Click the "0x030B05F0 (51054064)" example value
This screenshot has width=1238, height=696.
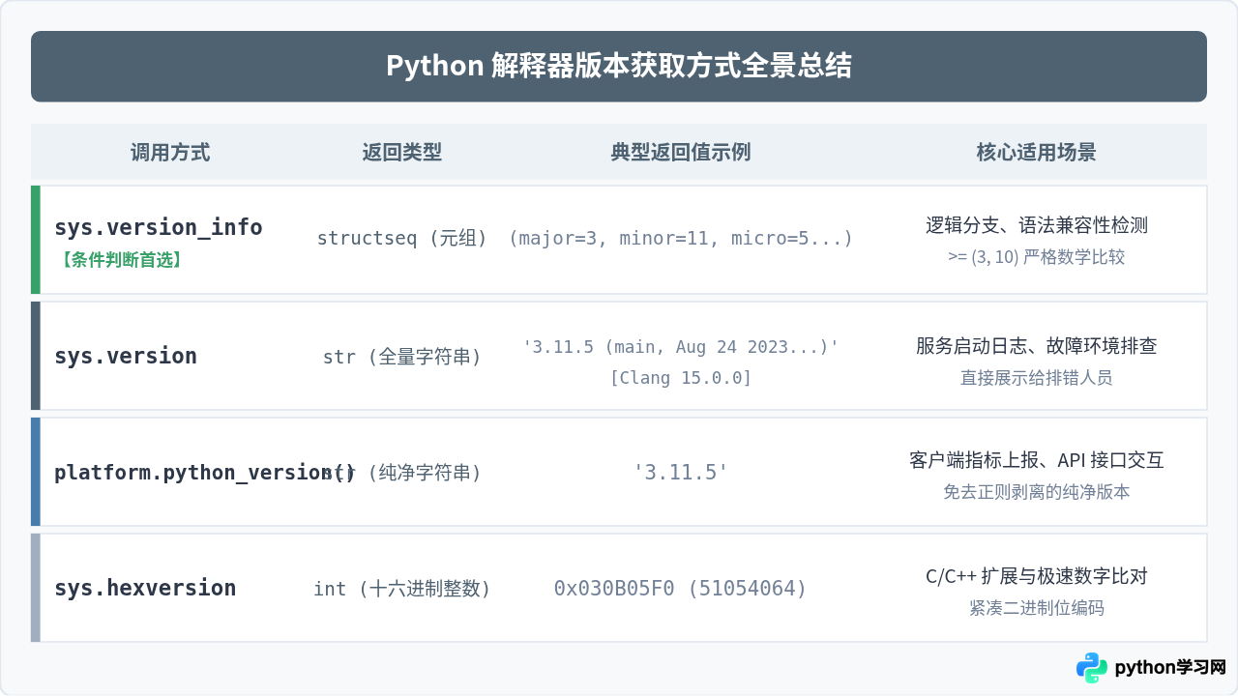(x=681, y=588)
